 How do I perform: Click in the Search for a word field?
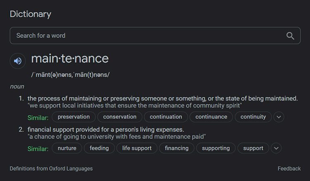coord(155,35)
